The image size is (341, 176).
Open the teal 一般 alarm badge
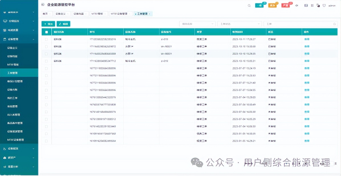coord(260,5)
